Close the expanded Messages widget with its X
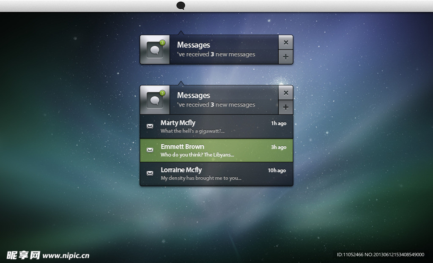 (286, 93)
